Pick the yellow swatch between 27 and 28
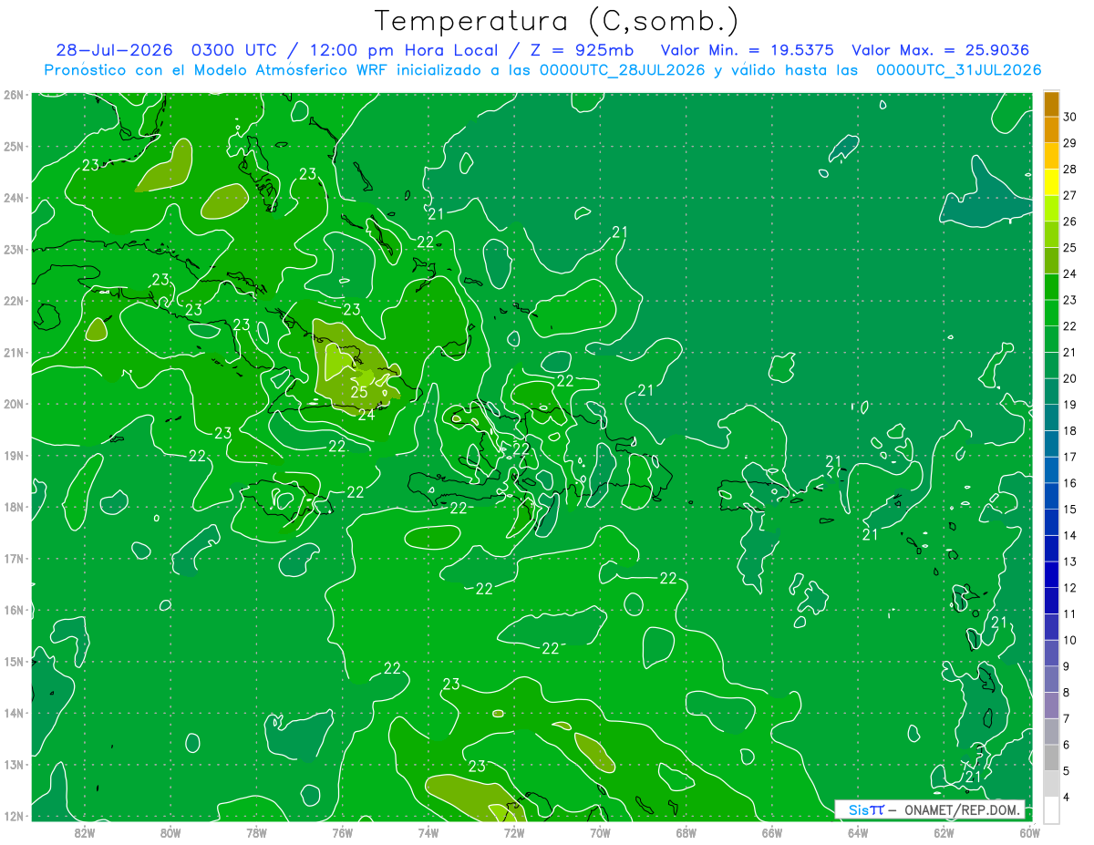This screenshot has width=1094, height=845. tap(1051, 182)
